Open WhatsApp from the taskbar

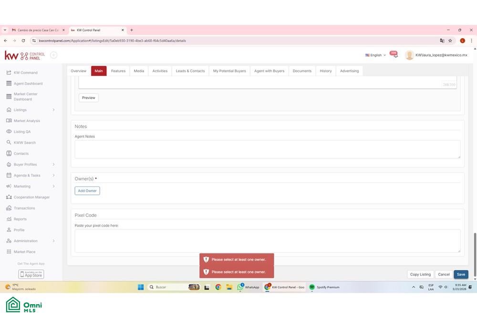pos(249,287)
